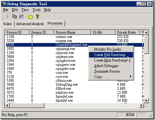
Task: Click the window resize grip corner
Action: 150,115
